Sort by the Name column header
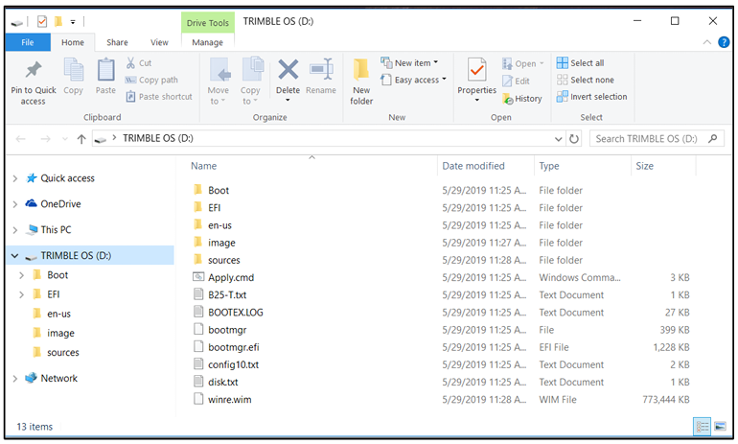Image resolution: width=738 pixels, height=444 pixels. click(203, 166)
